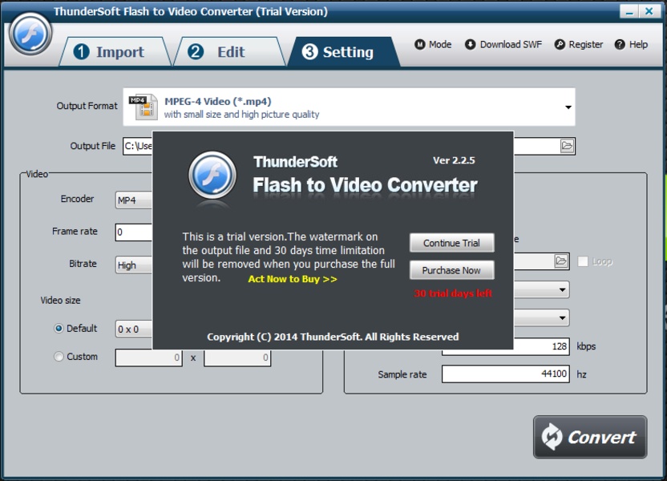Click the Register key icon

tap(560, 44)
